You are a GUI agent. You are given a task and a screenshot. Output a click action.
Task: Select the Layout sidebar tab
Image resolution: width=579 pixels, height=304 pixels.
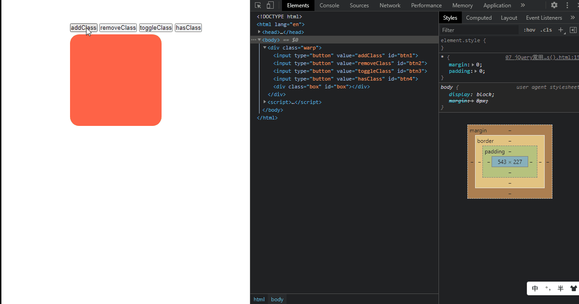coord(509,18)
